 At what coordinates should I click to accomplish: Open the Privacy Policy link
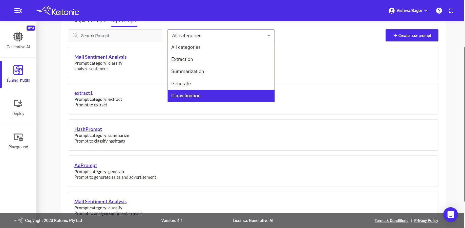pyautogui.click(x=426, y=221)
